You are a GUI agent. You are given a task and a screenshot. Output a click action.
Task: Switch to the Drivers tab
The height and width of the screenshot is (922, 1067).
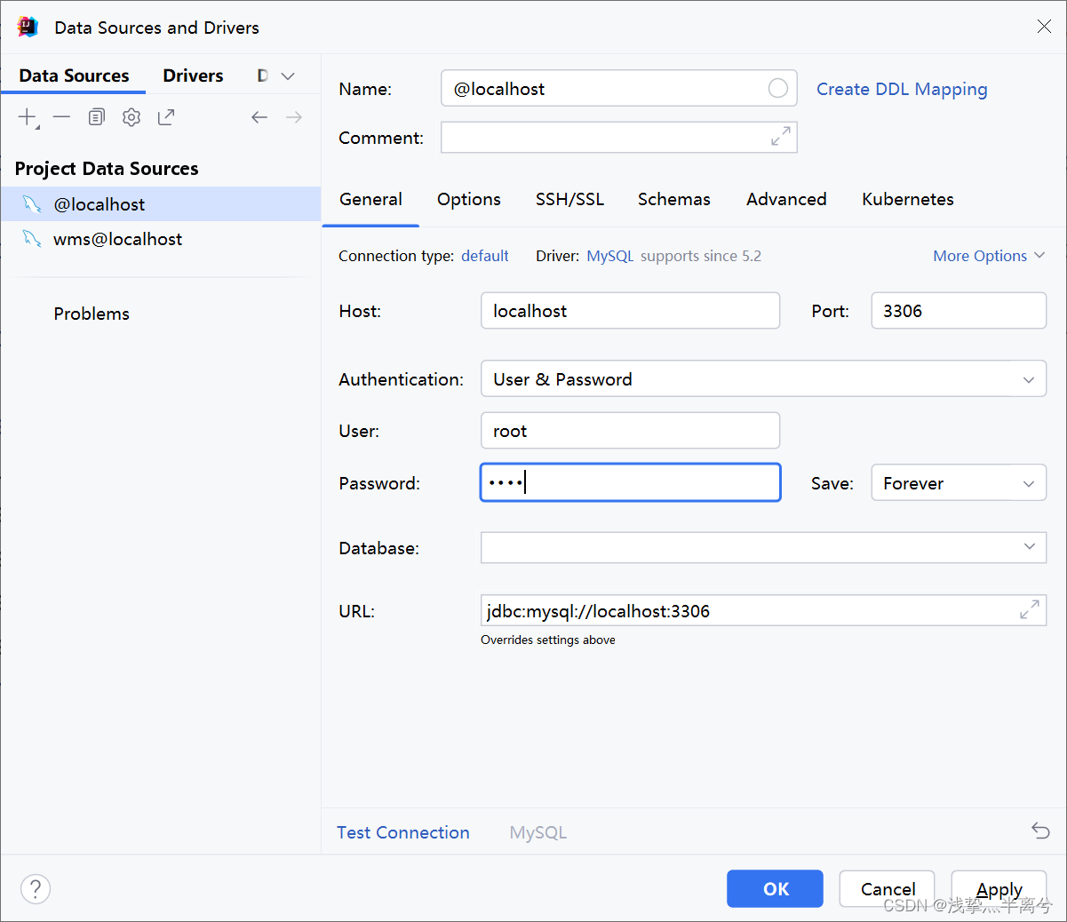(193, 76)
